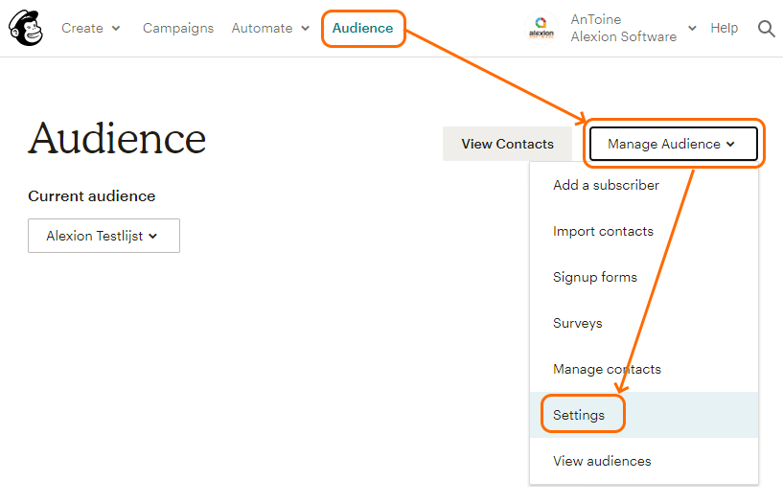Click the Alexion account avatar
Image resolution: width=783 pixels, height=503 pixels.
pos(541,28)
